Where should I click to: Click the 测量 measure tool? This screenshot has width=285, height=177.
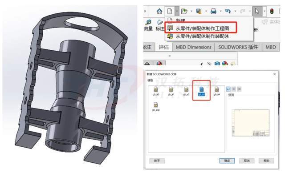click(148, 25)
